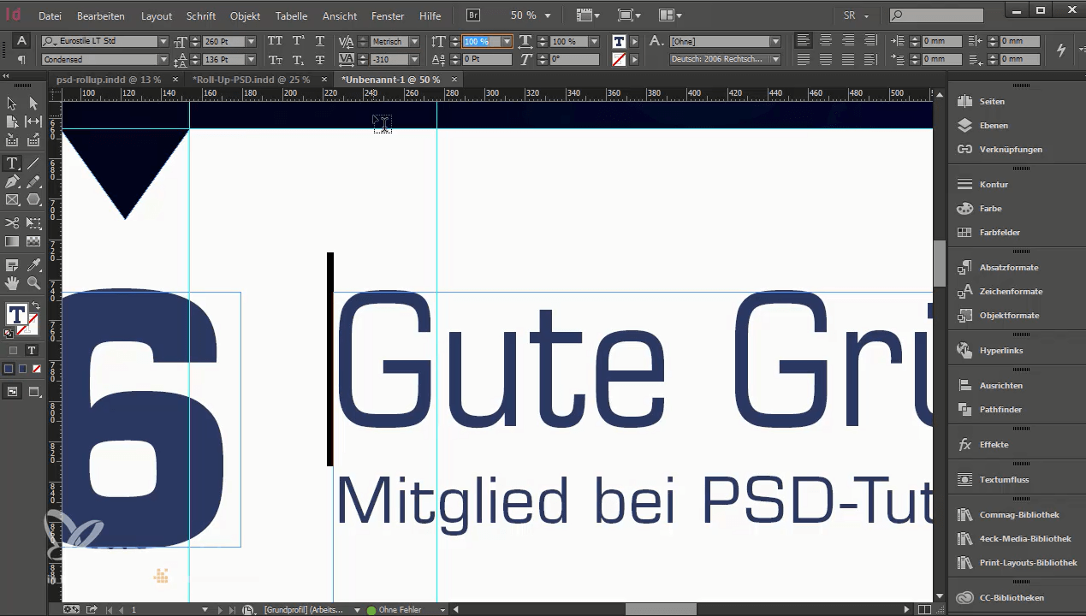
Task: Select the Gradient Feather tool
Action: point(33,242)
